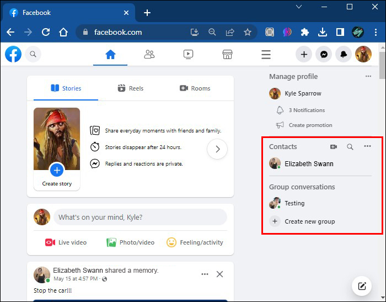This screenshot has height=302, width=386.
Task: Open the Friends icon in top navigation
Action: (149, 54)
